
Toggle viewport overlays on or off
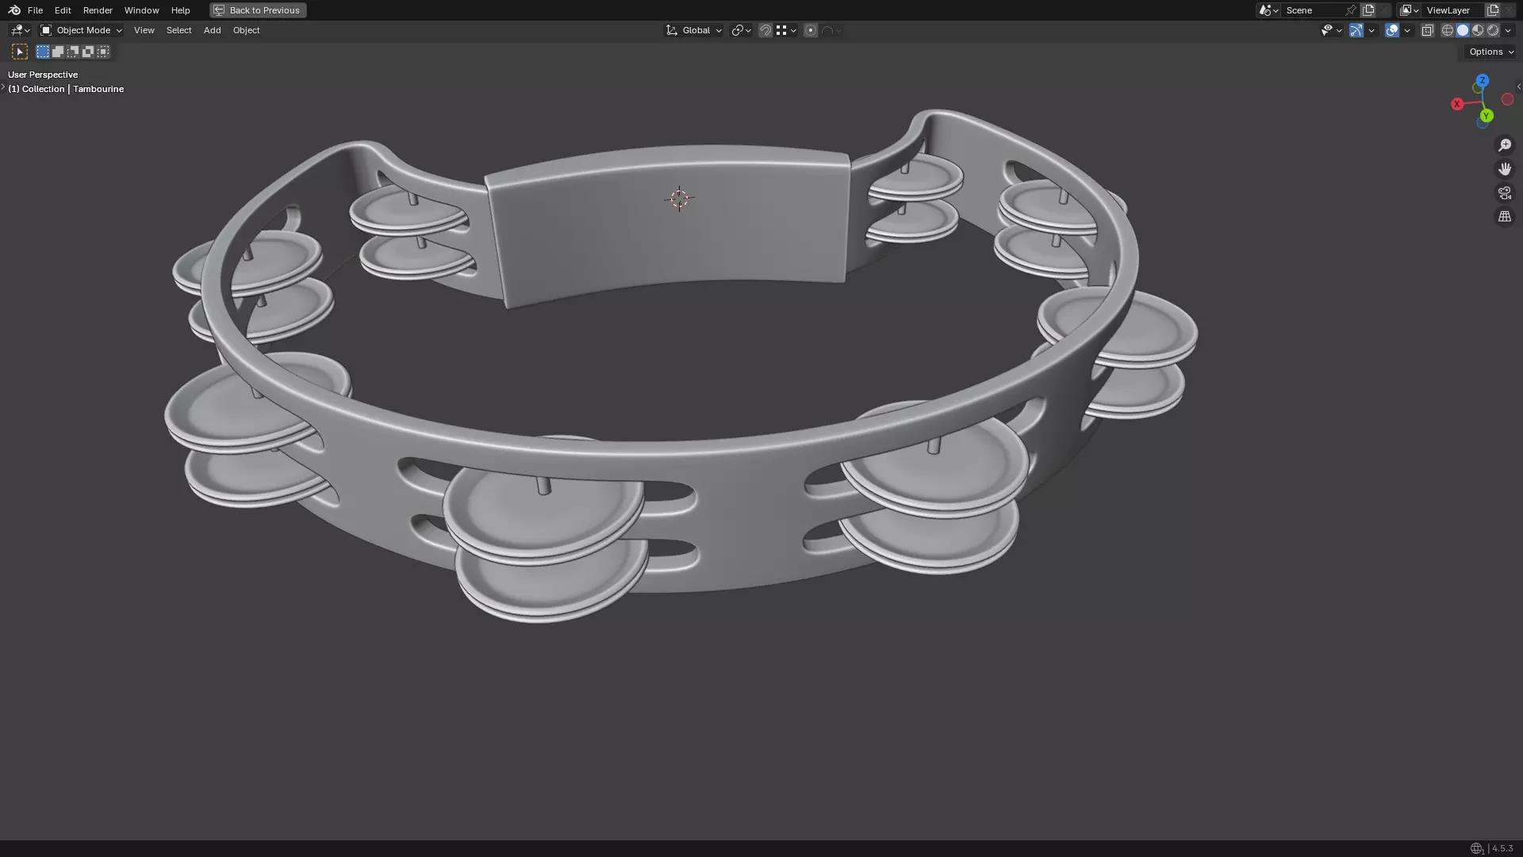point(1392,30)
